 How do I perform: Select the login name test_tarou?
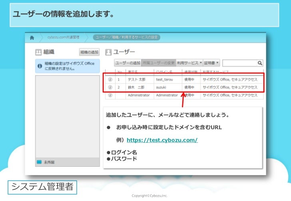point(164,80)
